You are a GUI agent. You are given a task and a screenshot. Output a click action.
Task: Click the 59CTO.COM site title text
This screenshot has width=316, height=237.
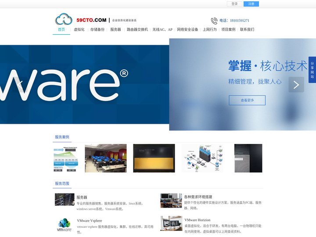click(91, 20)
